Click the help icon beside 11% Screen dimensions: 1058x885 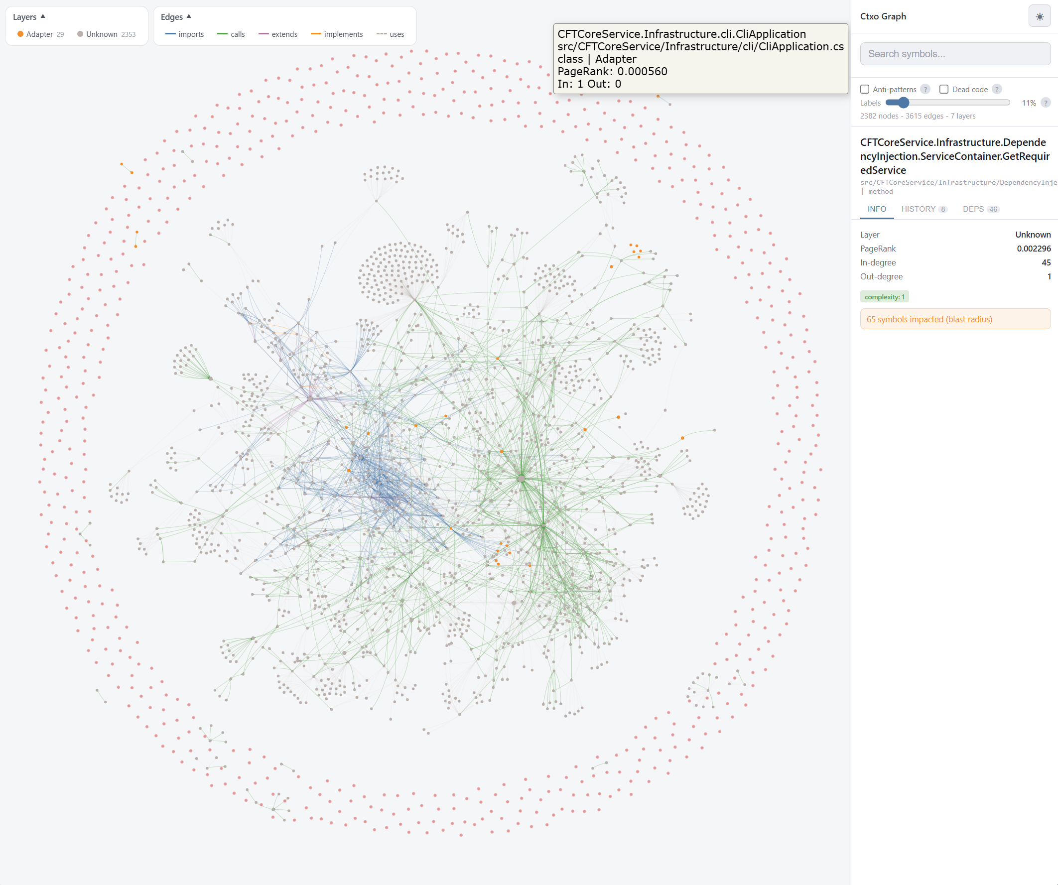coord(1047,103)
